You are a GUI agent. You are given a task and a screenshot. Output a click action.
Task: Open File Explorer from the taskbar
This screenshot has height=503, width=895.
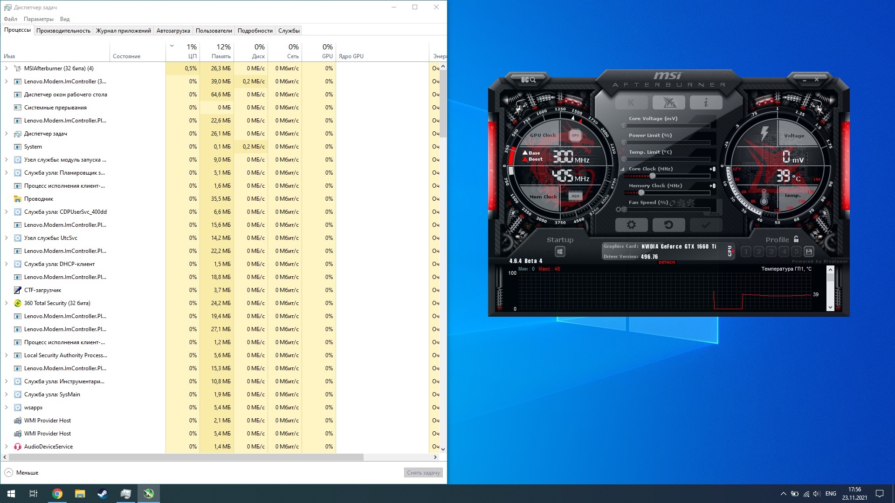point(80,494)
